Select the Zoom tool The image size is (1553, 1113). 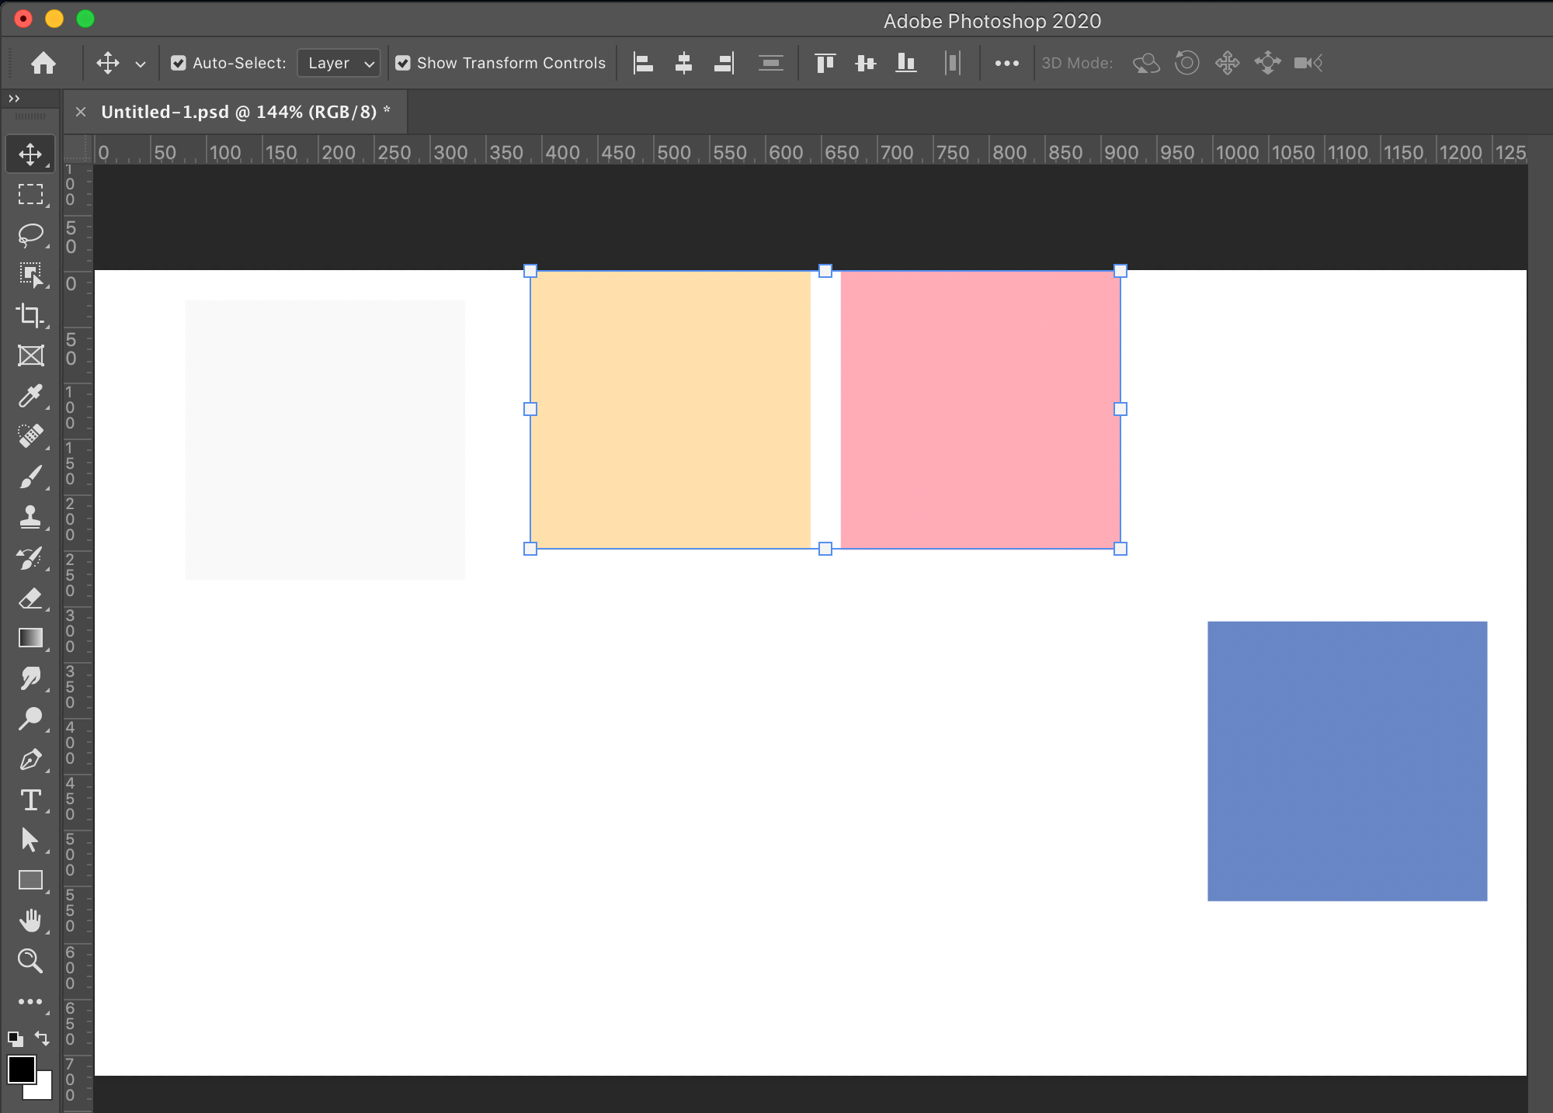(x=30, y=961)
